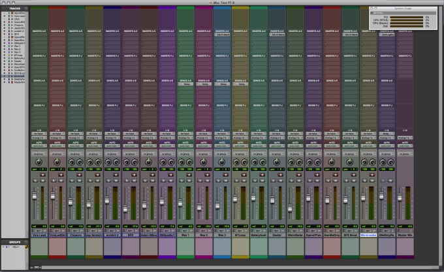
Task: Select the SFX track name button
Action: (x=131, y=235)
